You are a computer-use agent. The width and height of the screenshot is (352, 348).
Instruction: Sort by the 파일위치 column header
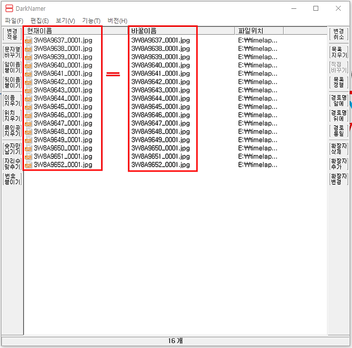(x=259, y=31)
